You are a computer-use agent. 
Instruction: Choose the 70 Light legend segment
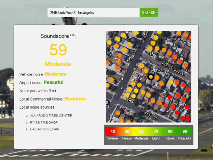(156, 131)
